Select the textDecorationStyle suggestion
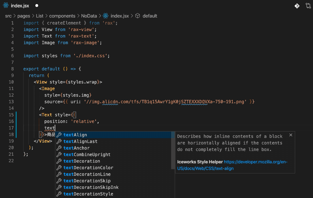 click(x=113, y=194)
